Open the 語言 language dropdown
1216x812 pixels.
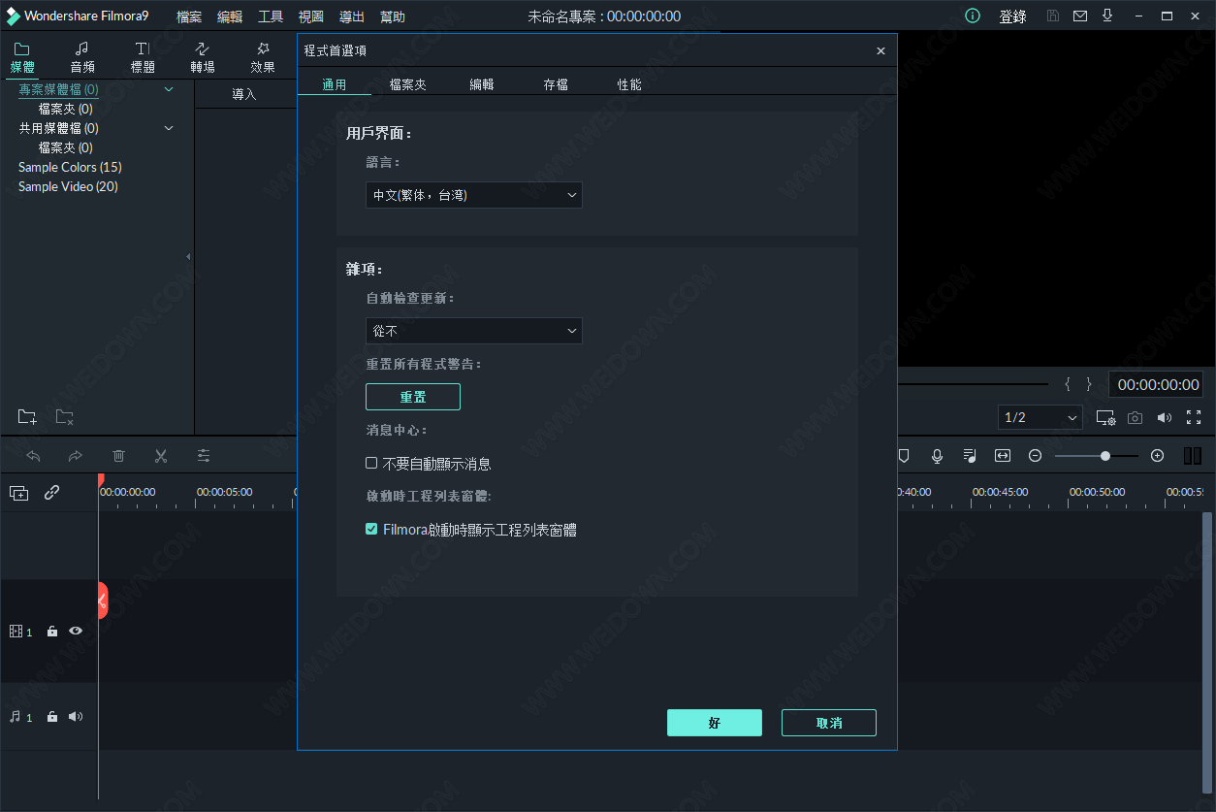pyautogui.click(x=474, y=195)
